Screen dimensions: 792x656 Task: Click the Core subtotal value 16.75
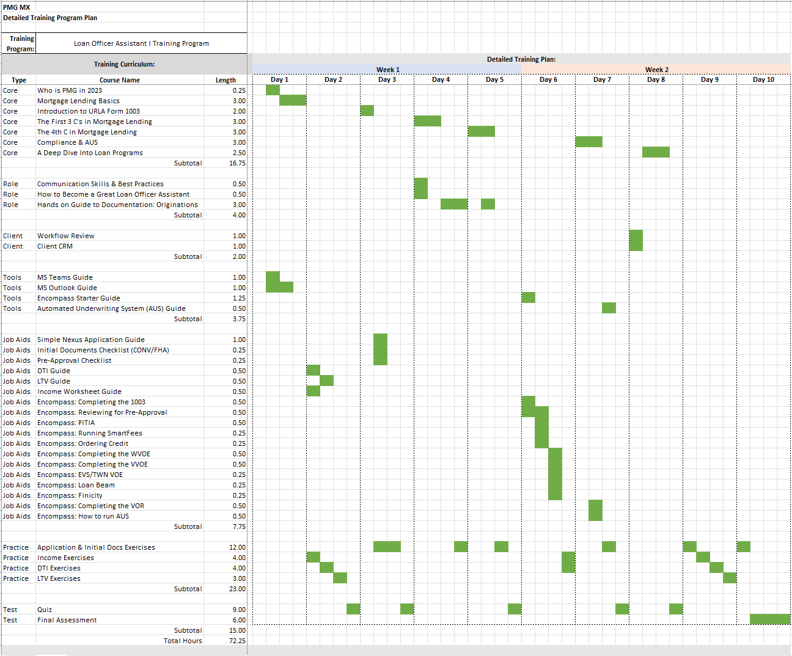pyautogui.click(x=237, y=163)
